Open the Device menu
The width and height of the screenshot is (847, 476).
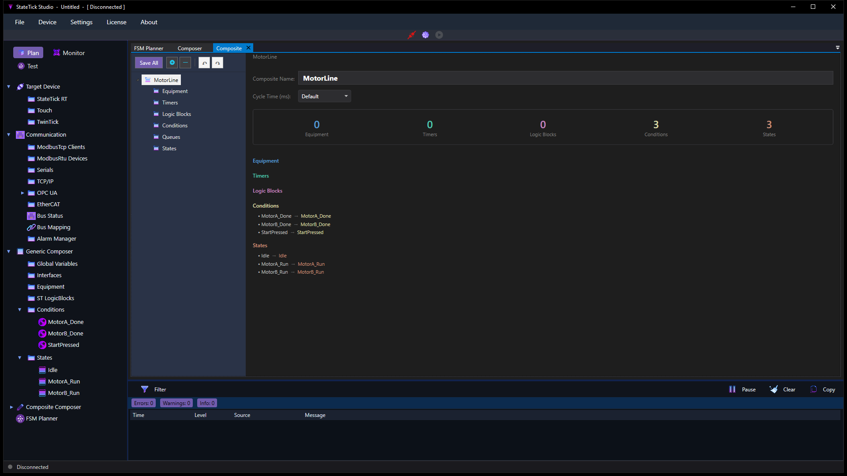47,22
